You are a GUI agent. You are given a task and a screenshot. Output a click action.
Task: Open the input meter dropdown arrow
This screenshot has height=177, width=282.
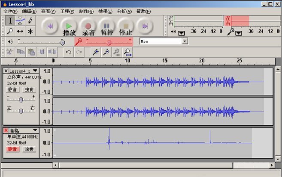point(239,33)
